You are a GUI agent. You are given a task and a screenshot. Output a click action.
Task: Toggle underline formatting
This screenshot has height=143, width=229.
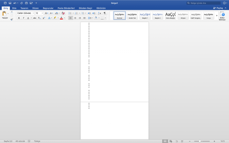(x=28, y=18)
